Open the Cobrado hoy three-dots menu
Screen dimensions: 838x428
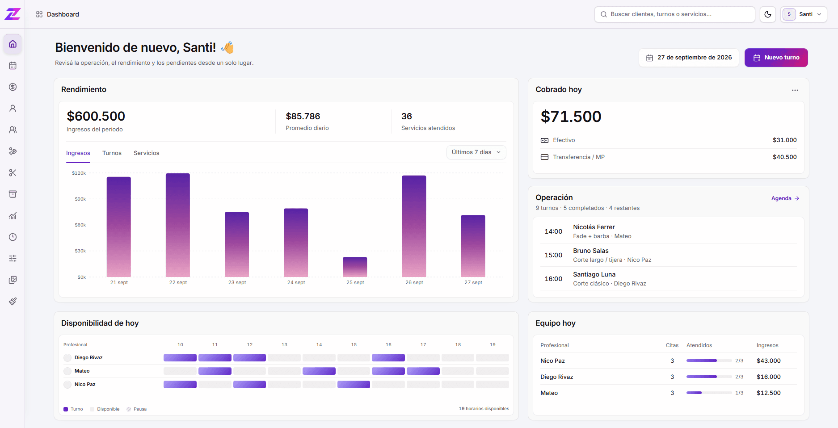point(795,90)
